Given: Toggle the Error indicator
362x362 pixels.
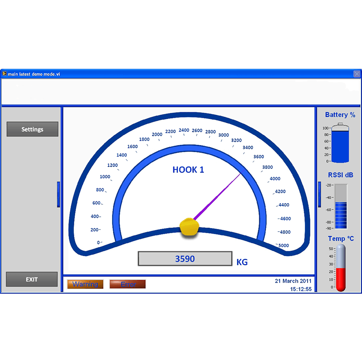Looking at the screenshot, I should click(x=127, y=284).
